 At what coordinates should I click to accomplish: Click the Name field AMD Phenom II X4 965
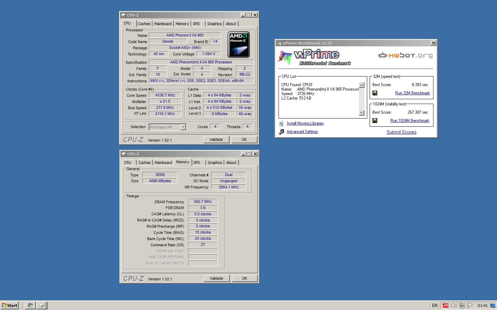[185, 35]
